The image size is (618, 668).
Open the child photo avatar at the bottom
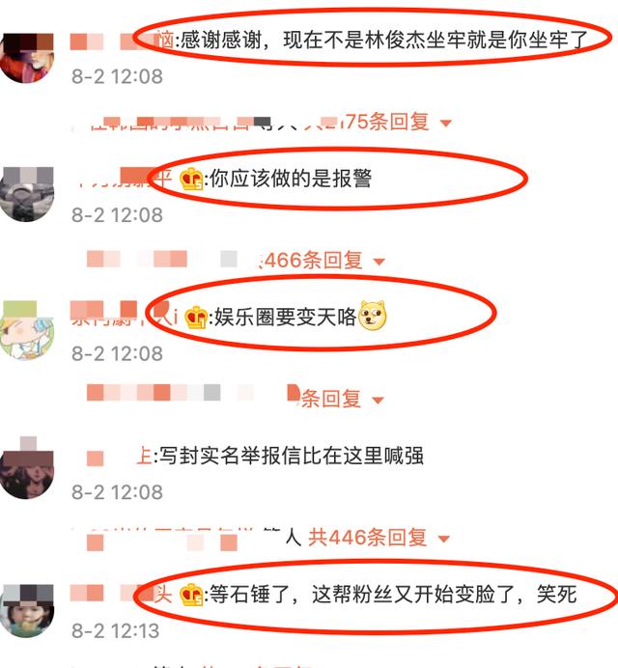tap(27, 610)
